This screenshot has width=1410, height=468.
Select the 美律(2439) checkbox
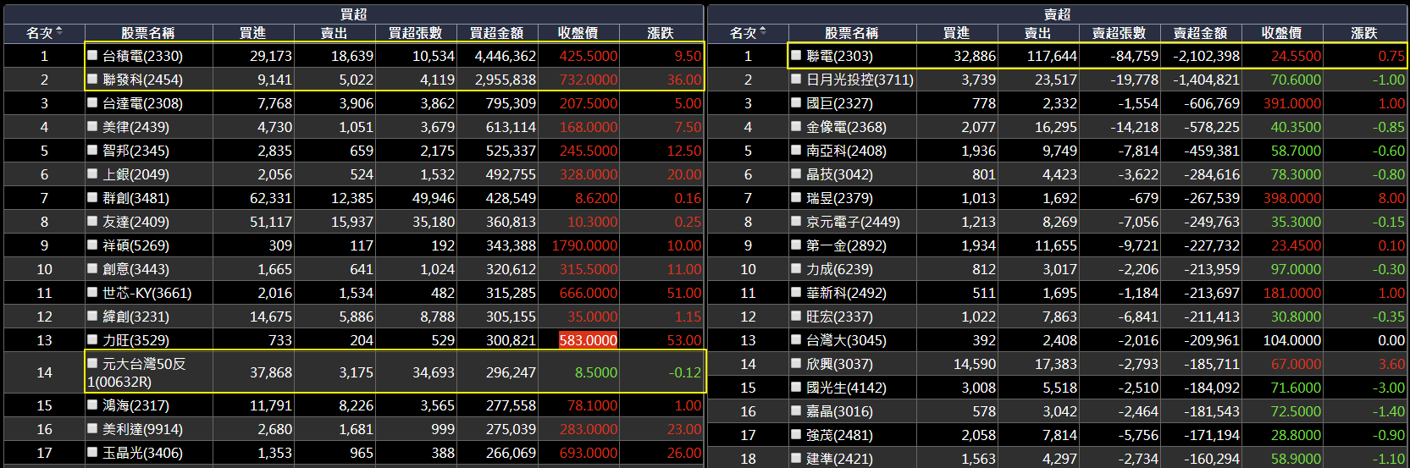click(93, 126)
